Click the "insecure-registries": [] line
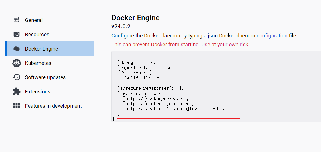Image resolution: width=321 pixels, height=152 pixels. coord(151,88)
